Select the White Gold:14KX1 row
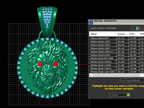The height and width of the screenshot is (108, 144). [116, 69]
